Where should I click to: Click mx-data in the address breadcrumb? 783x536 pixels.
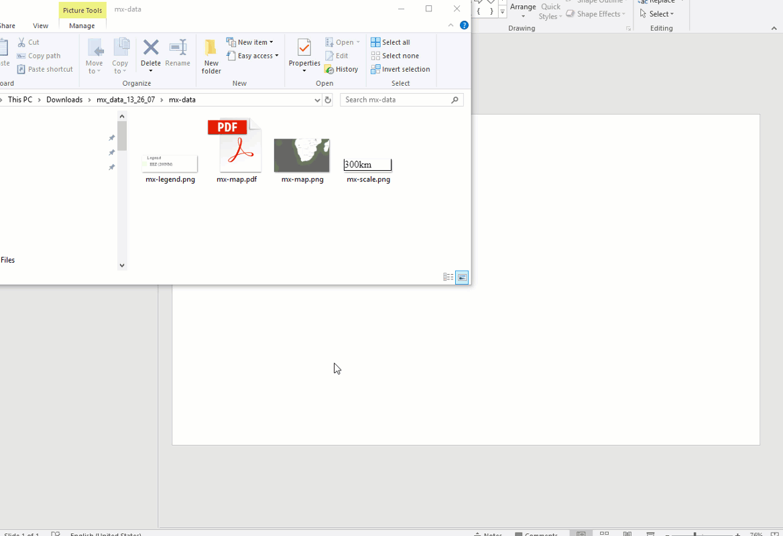182,100
